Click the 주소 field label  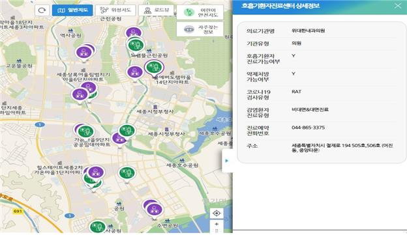[x=252, y=146]
